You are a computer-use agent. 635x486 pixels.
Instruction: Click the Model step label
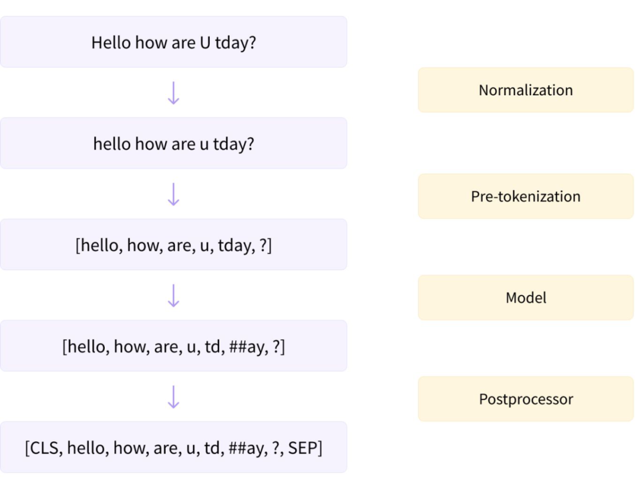click(x=526, y=298)
